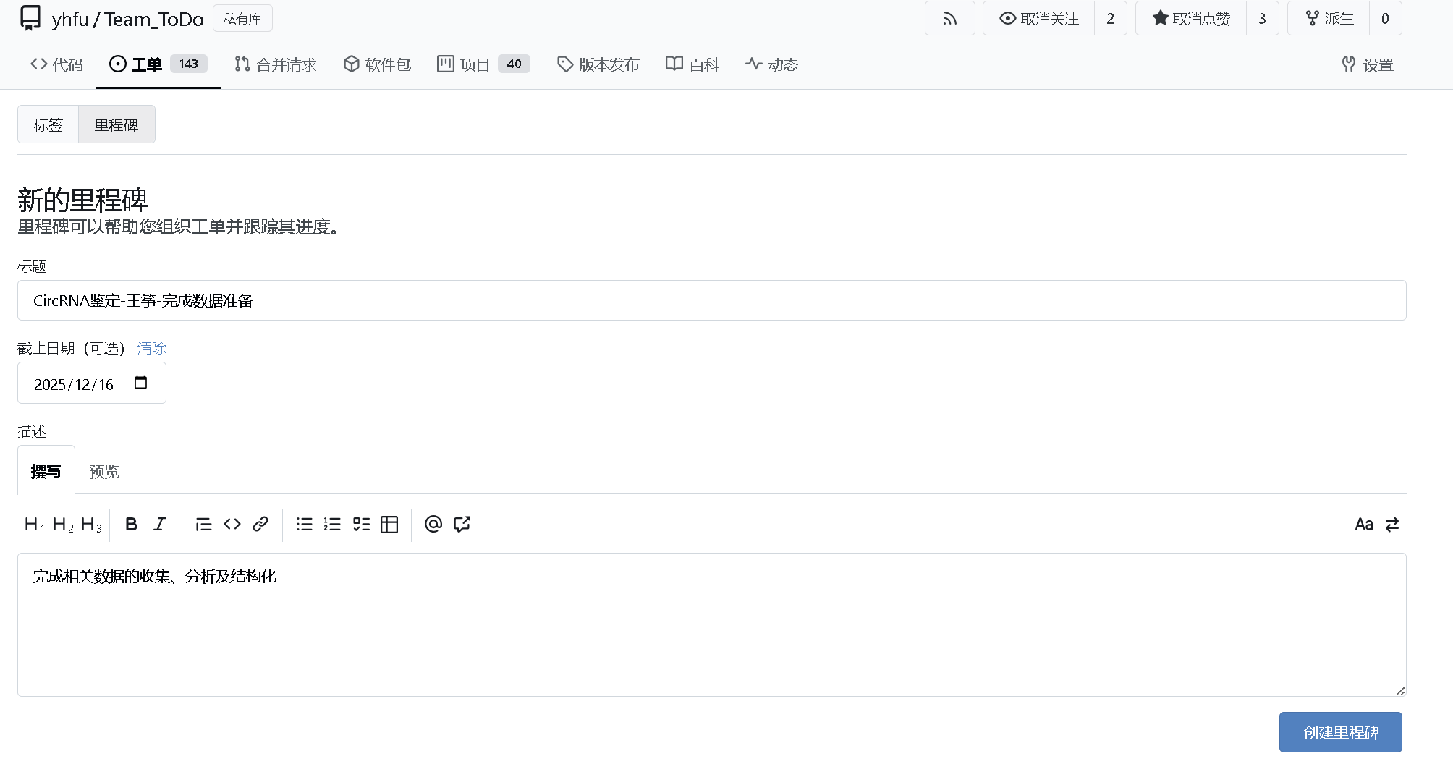Apply bold formatting in description toolbar
The width and height of the screenshot is (1453, 759).
(131, 525)
